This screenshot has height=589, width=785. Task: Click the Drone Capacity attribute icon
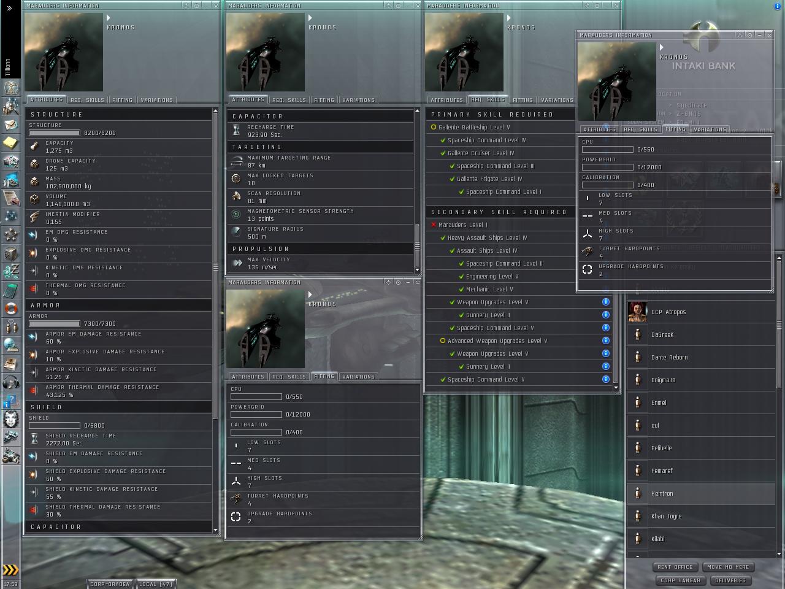coord(34,164)
